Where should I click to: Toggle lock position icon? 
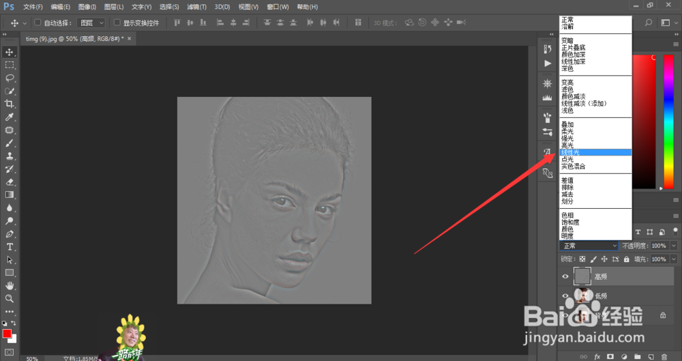click(x=604, y=259)
